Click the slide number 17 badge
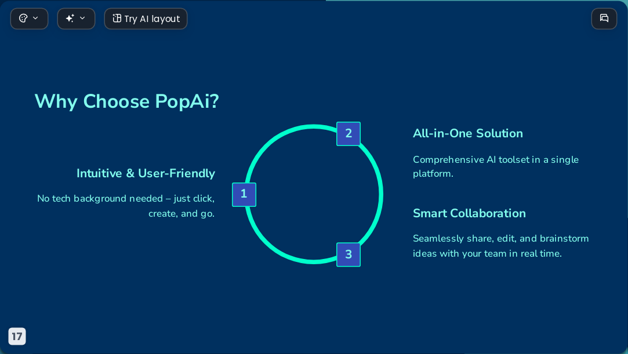 17,336
